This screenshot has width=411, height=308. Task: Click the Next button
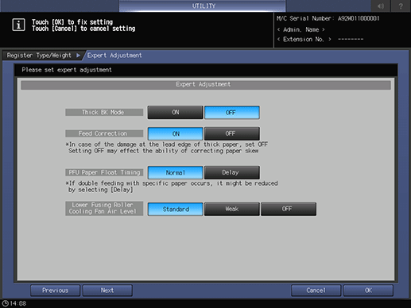coord(107,291)
